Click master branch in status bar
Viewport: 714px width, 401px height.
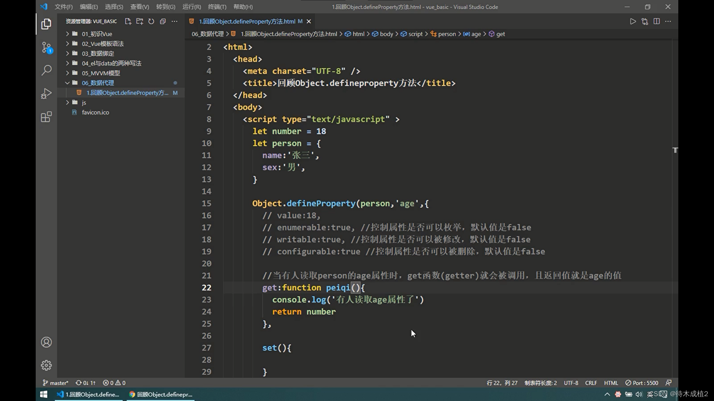click(x=55, y=383)
